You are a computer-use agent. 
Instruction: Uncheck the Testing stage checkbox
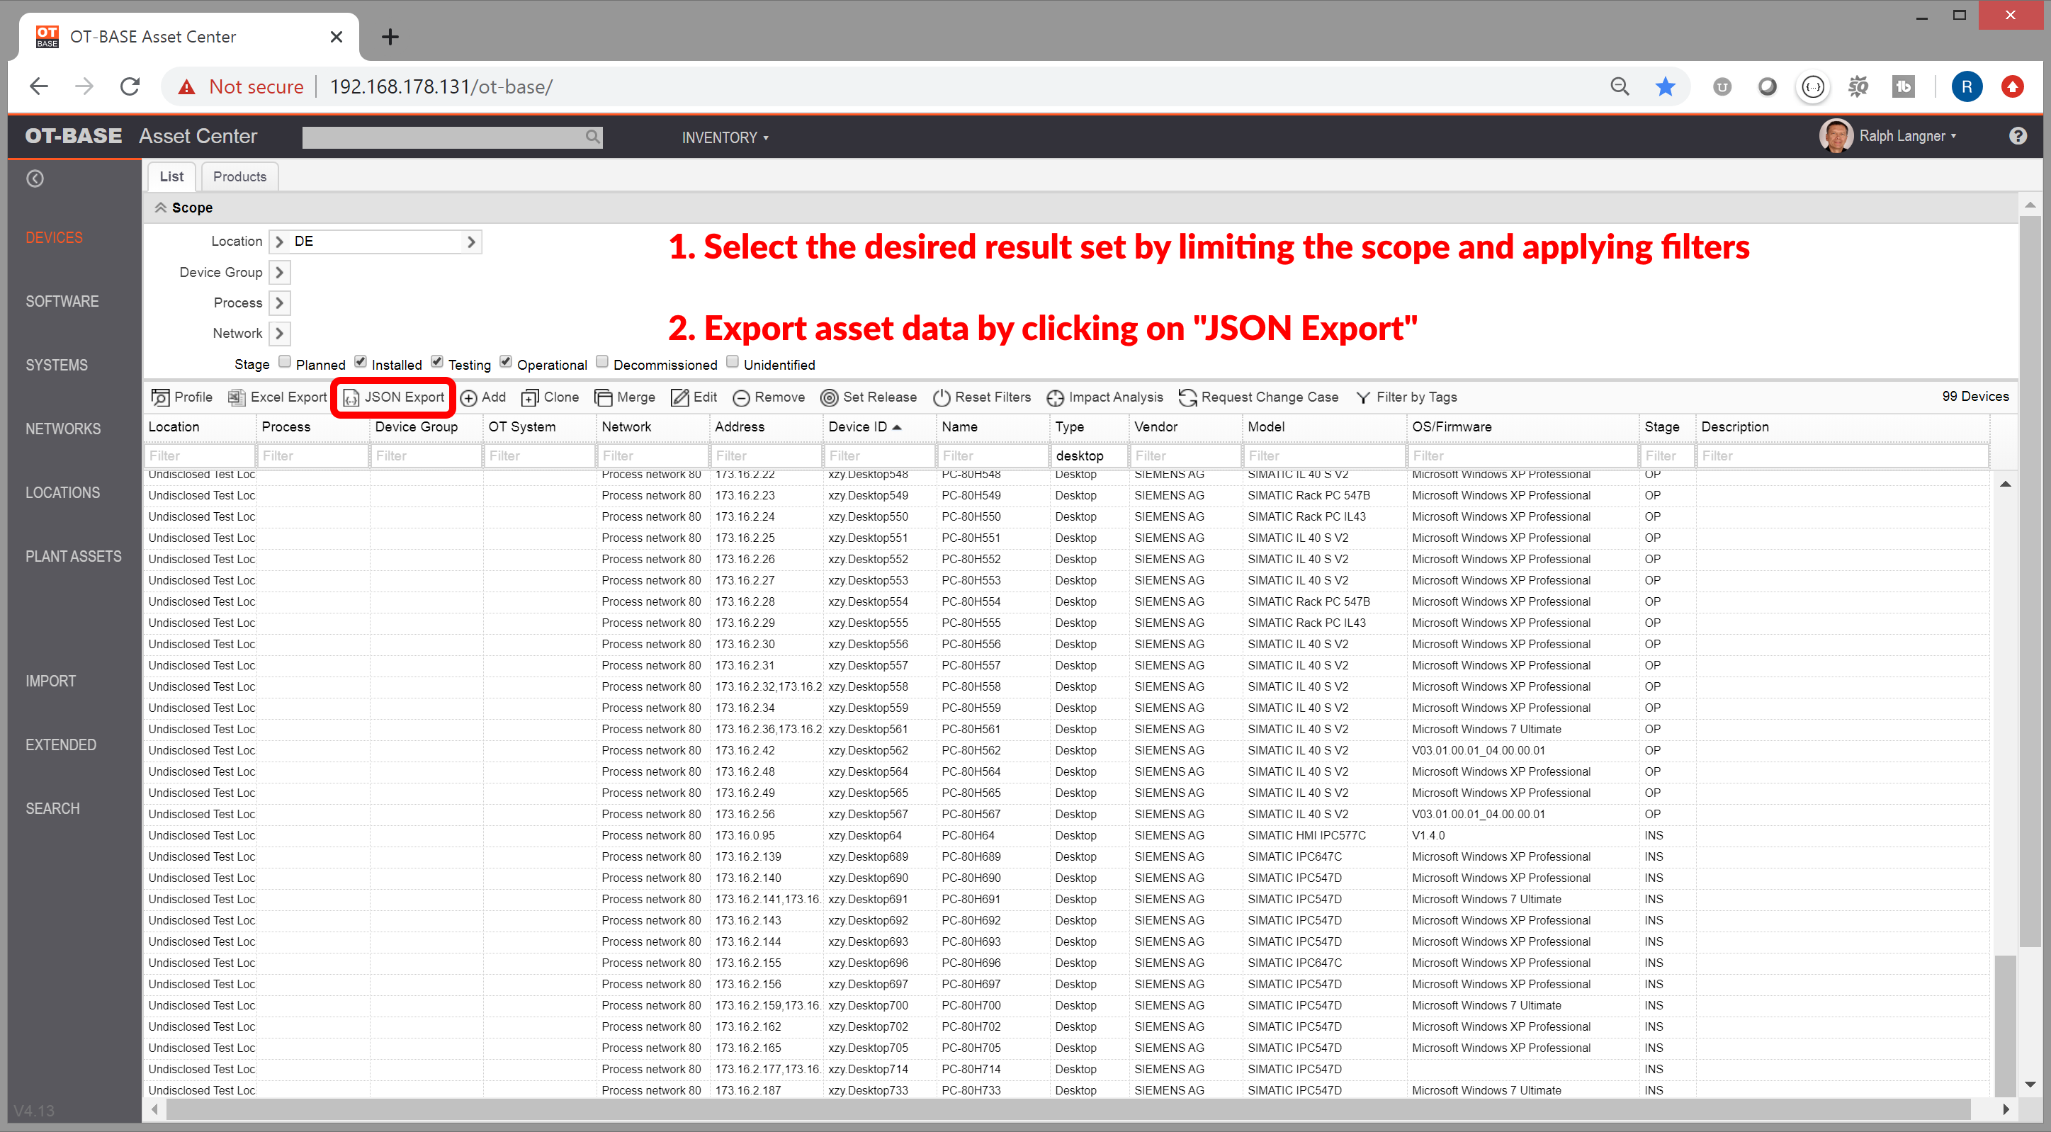tap(437, 362)
